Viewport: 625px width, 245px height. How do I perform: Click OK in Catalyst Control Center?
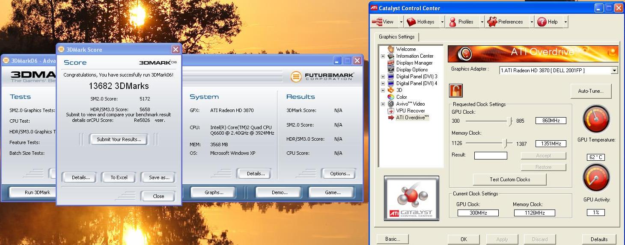(464, 239)
